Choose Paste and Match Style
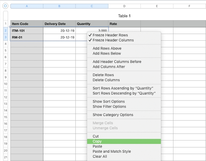206x161 pixels. coord(112,152)
